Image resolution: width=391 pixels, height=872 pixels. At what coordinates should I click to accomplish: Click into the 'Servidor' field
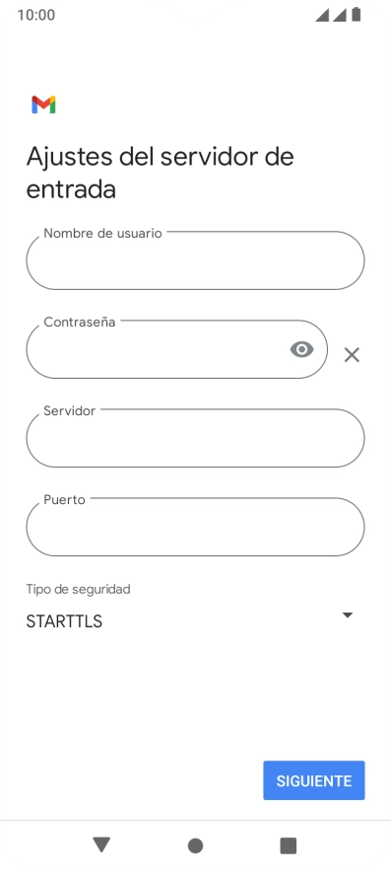(195, 438)
